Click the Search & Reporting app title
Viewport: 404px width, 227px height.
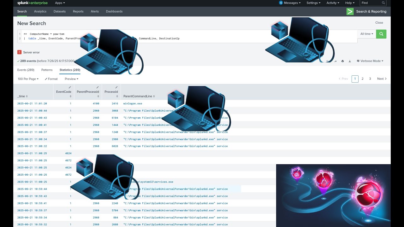point(371,11)
